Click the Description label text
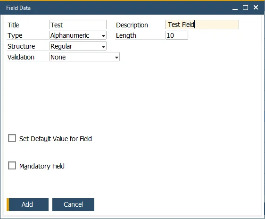Screen dimensions: 265x219 coord(132,25)
